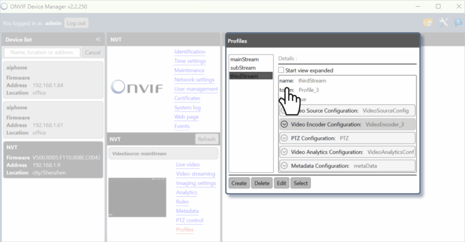This screenshot has height=242, width=465.
Task: Click the ONVIF logo image
Action: [137, 86]
